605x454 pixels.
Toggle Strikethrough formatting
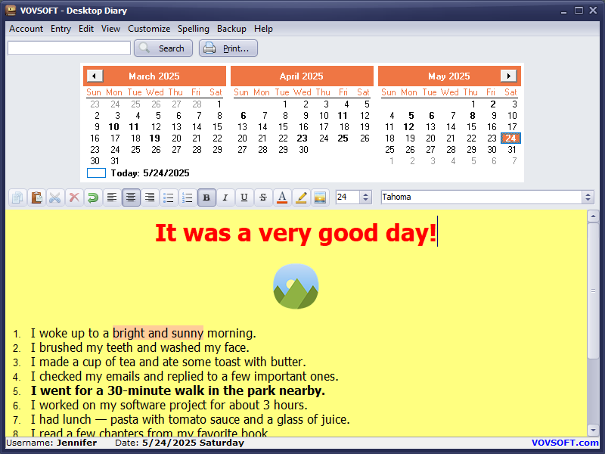click(x=263, y=197)
